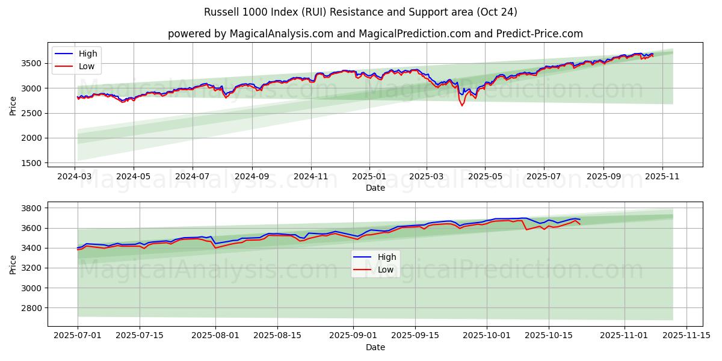Viewport: 722px width, 361px height.
Task: Click the top chart's Date axis label
Action: point(375,188)
